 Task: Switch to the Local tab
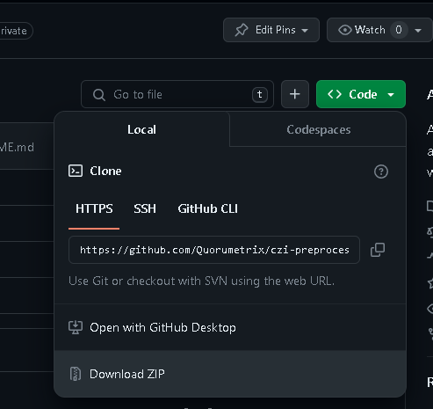pyautogui.click(x=141, y=129)
